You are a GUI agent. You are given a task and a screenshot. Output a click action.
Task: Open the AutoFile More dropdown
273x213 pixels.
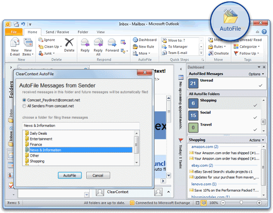click(x=141, y=53)
